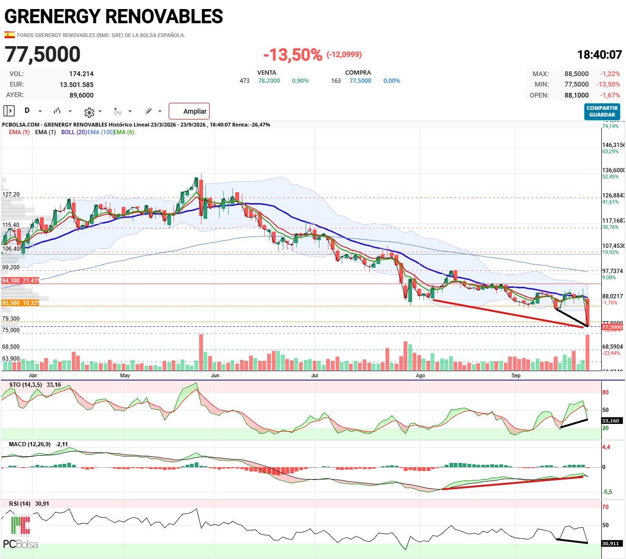Expand the chart type dropdown arrow

click(70, 111)
